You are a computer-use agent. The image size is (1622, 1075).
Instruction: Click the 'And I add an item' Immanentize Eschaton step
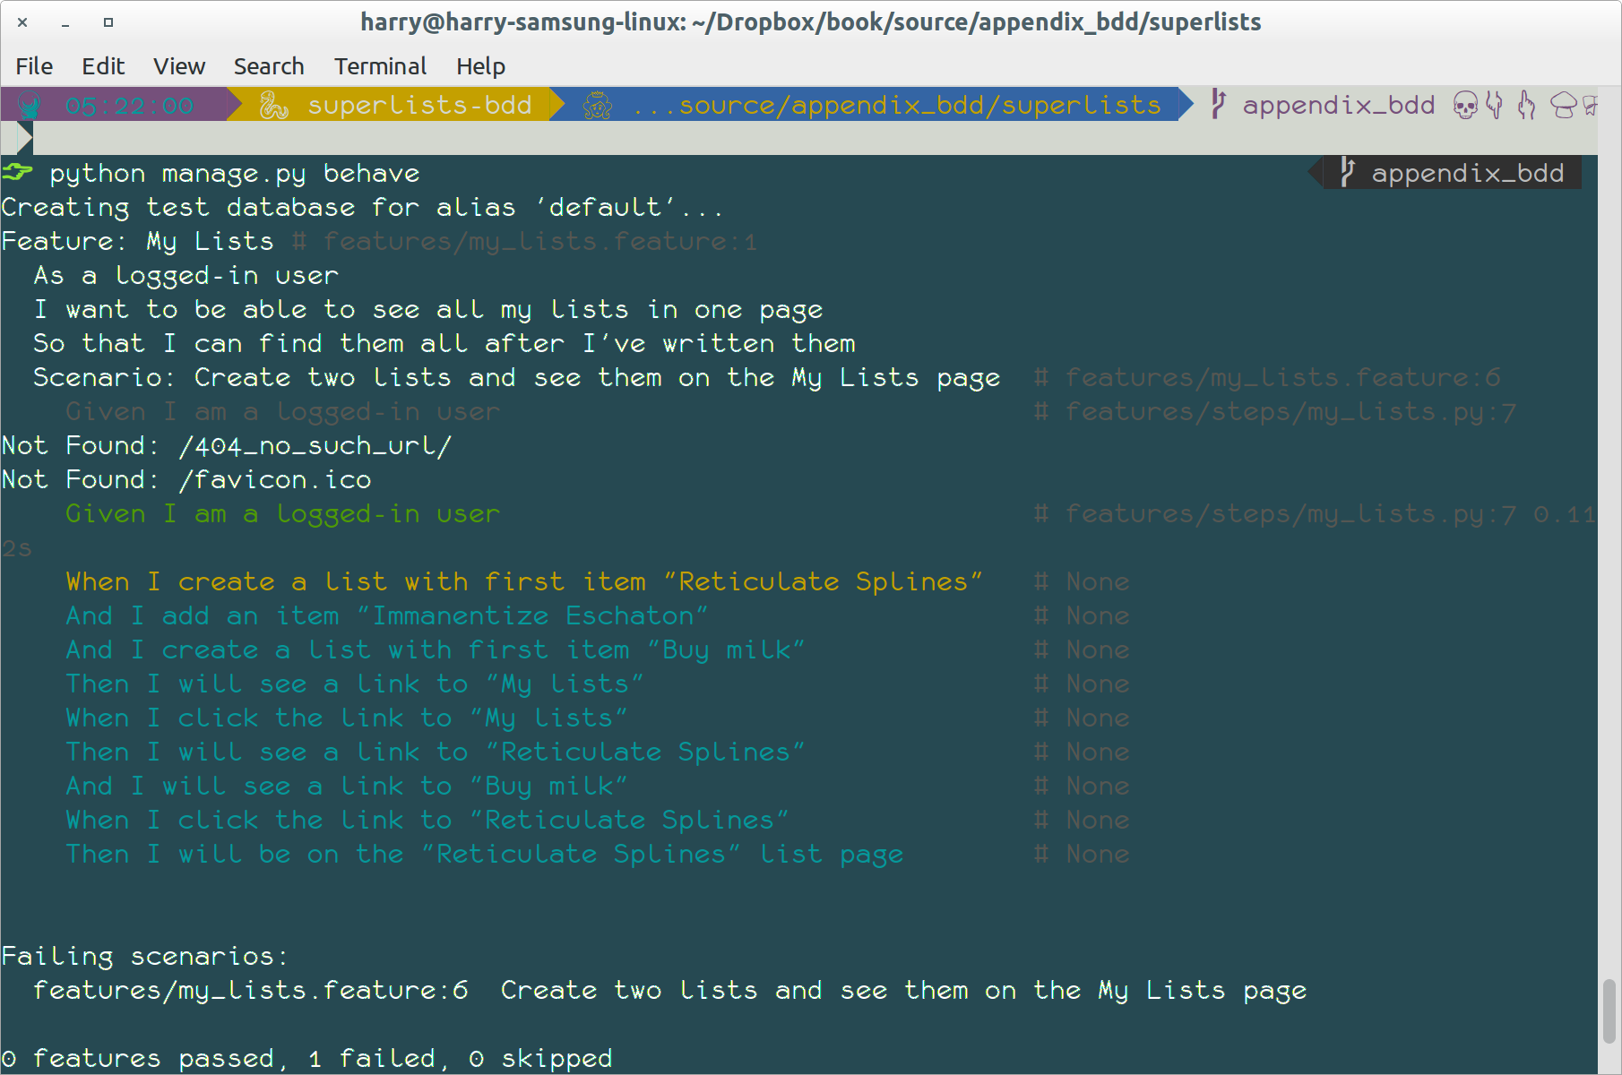387,616
